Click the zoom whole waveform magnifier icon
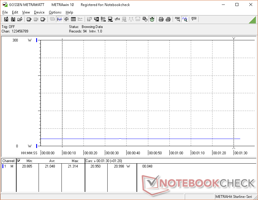 [x=177, y=19]
